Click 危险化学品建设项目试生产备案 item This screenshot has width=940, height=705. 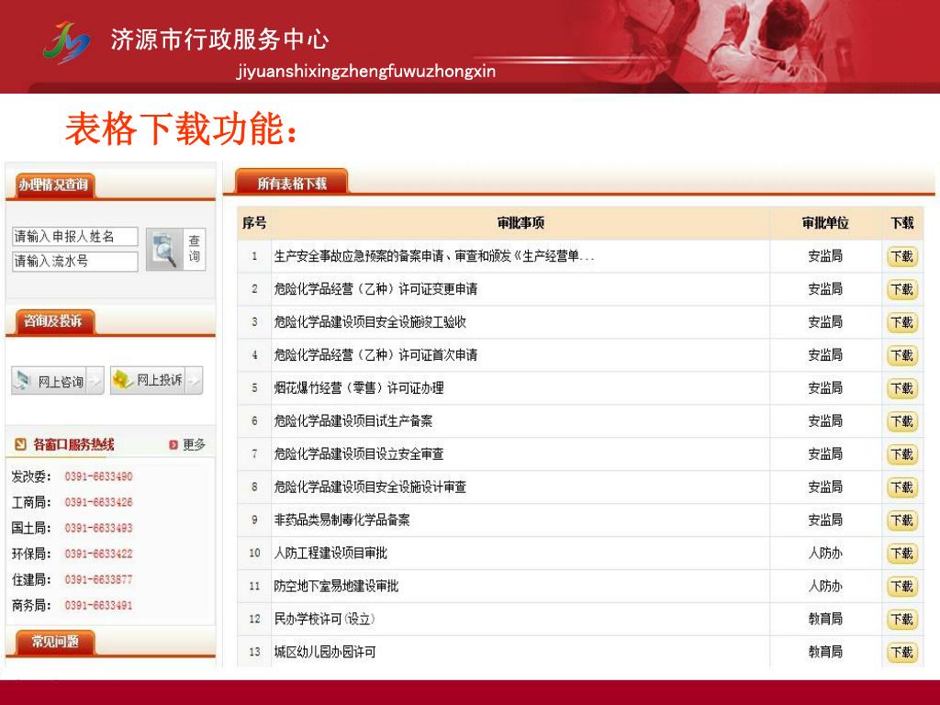pos(353,421)
